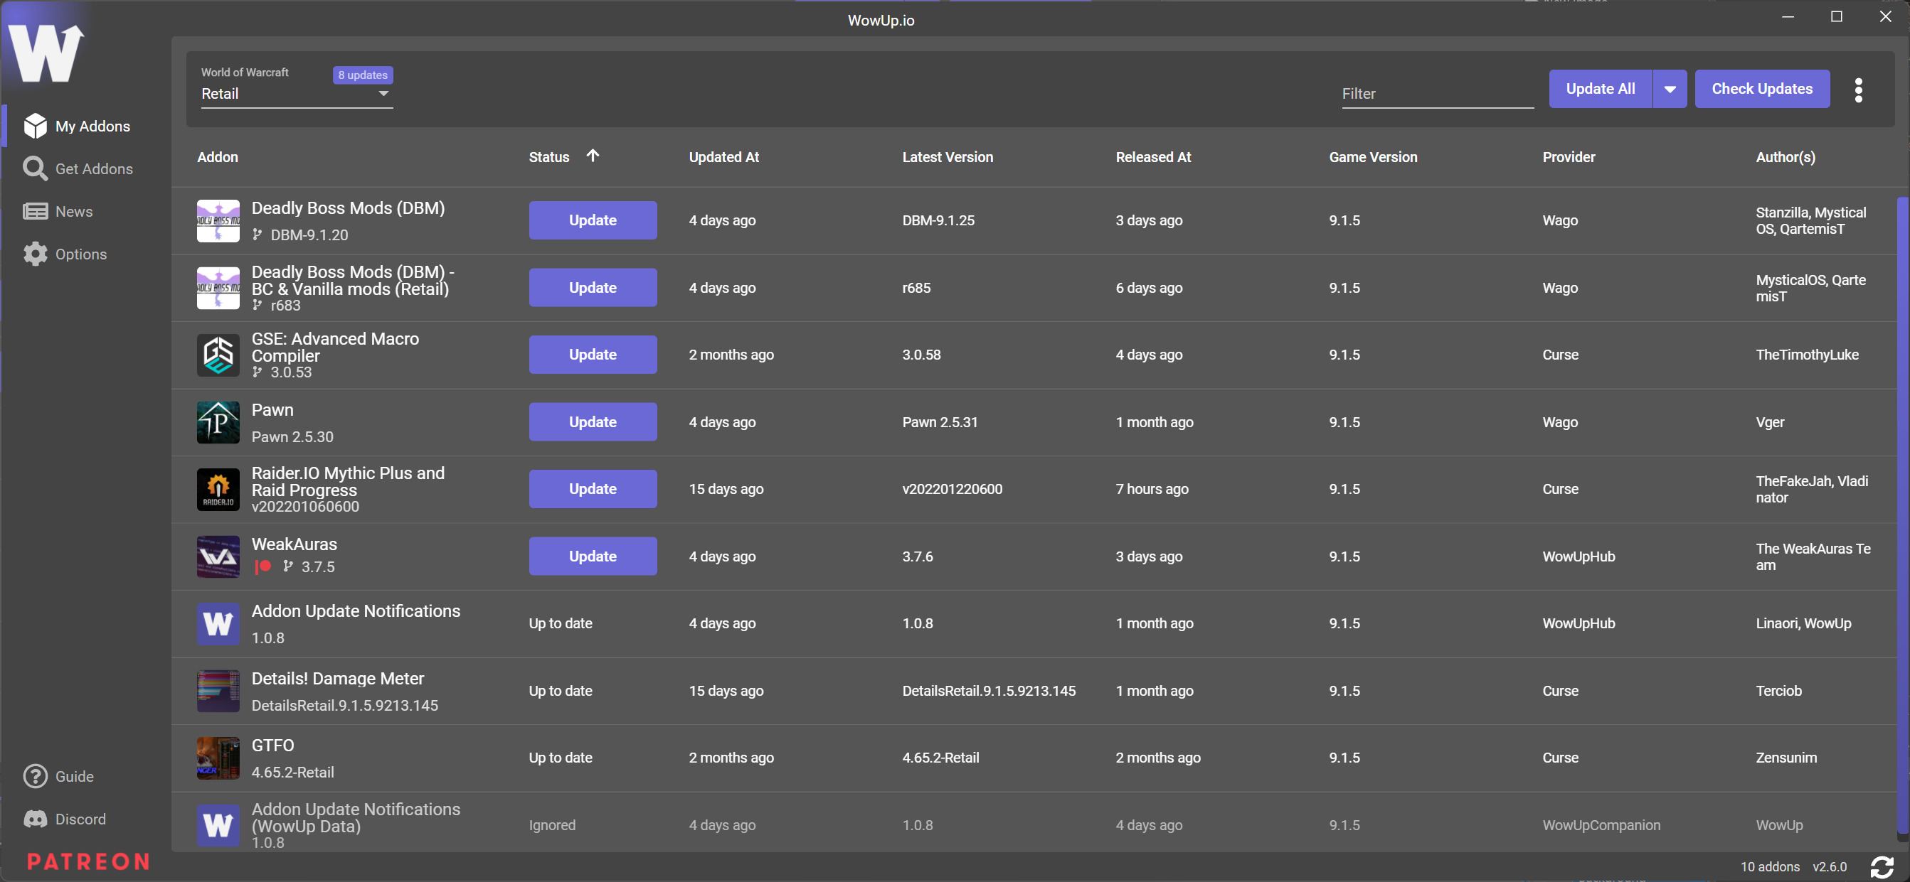Viewport: 1910px width, 882px height.
Task: Click the Filter input field
Action: point(1438,92)
